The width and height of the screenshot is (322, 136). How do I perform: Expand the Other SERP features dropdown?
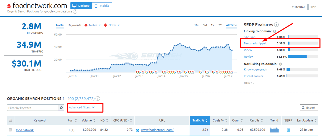249,83
